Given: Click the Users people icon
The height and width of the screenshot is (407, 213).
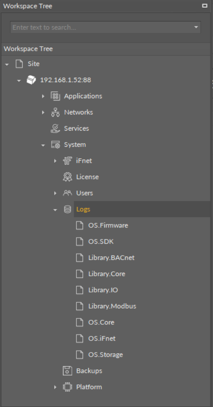Looking at the screenshot, I should point(67,193).
